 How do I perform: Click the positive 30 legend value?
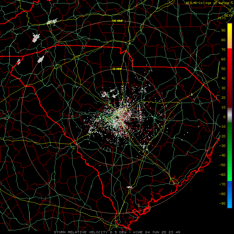pos(223,88)
